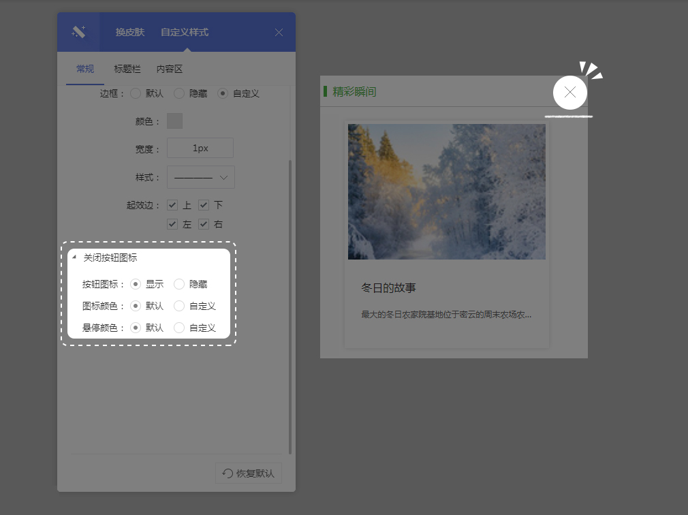Click the 恢复默认 reset button

coord(249,473)
